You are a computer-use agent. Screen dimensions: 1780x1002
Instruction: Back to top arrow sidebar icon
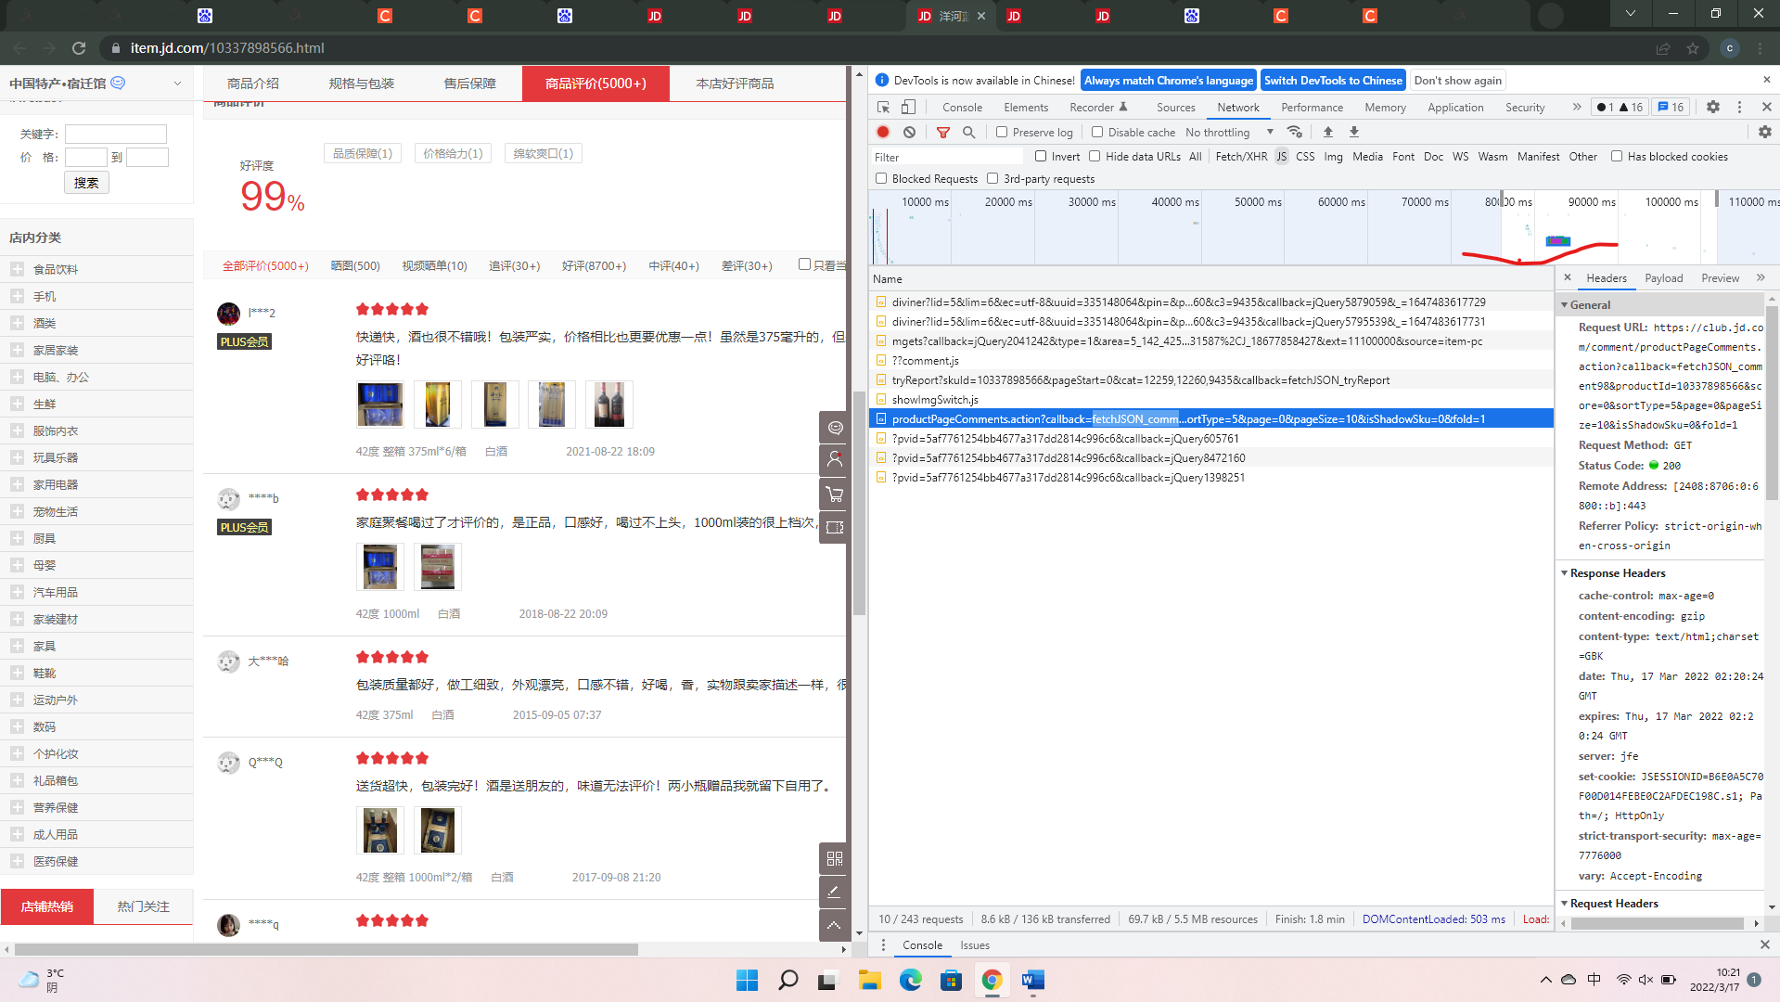tap(835, 925)
